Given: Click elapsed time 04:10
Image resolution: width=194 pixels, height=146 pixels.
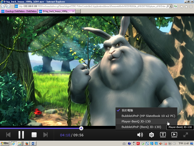Looking at the screenshot, I should [x=65, y=135].
